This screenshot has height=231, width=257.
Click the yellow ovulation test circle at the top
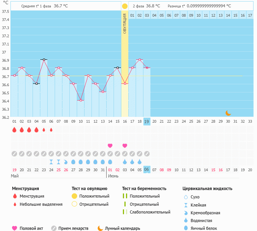tap(125, 6)
